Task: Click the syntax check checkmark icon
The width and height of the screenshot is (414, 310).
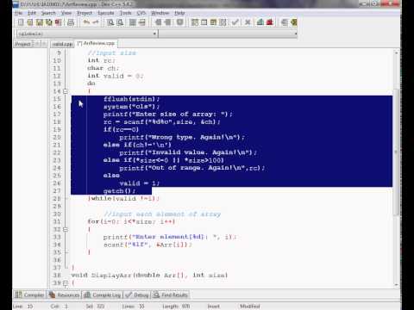Action: click(x=235, y=22)
